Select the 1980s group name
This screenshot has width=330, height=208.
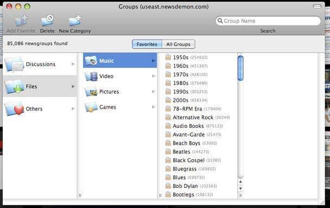point(181,83)
